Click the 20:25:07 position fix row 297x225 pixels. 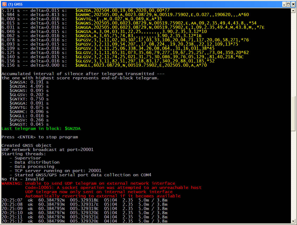point(84,200)
